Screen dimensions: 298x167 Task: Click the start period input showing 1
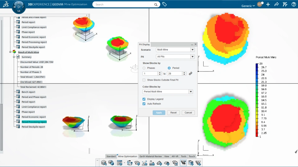pos(150,74)
